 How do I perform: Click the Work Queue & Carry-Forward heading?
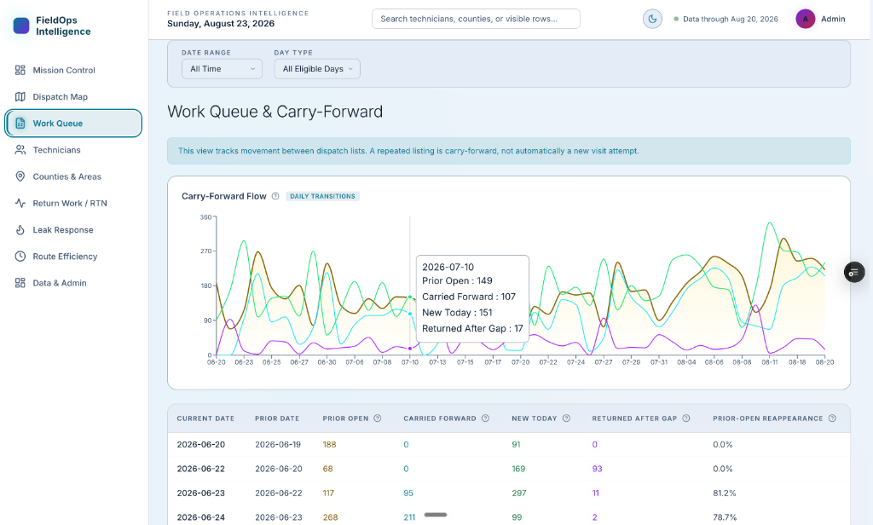tap(275, 112)
